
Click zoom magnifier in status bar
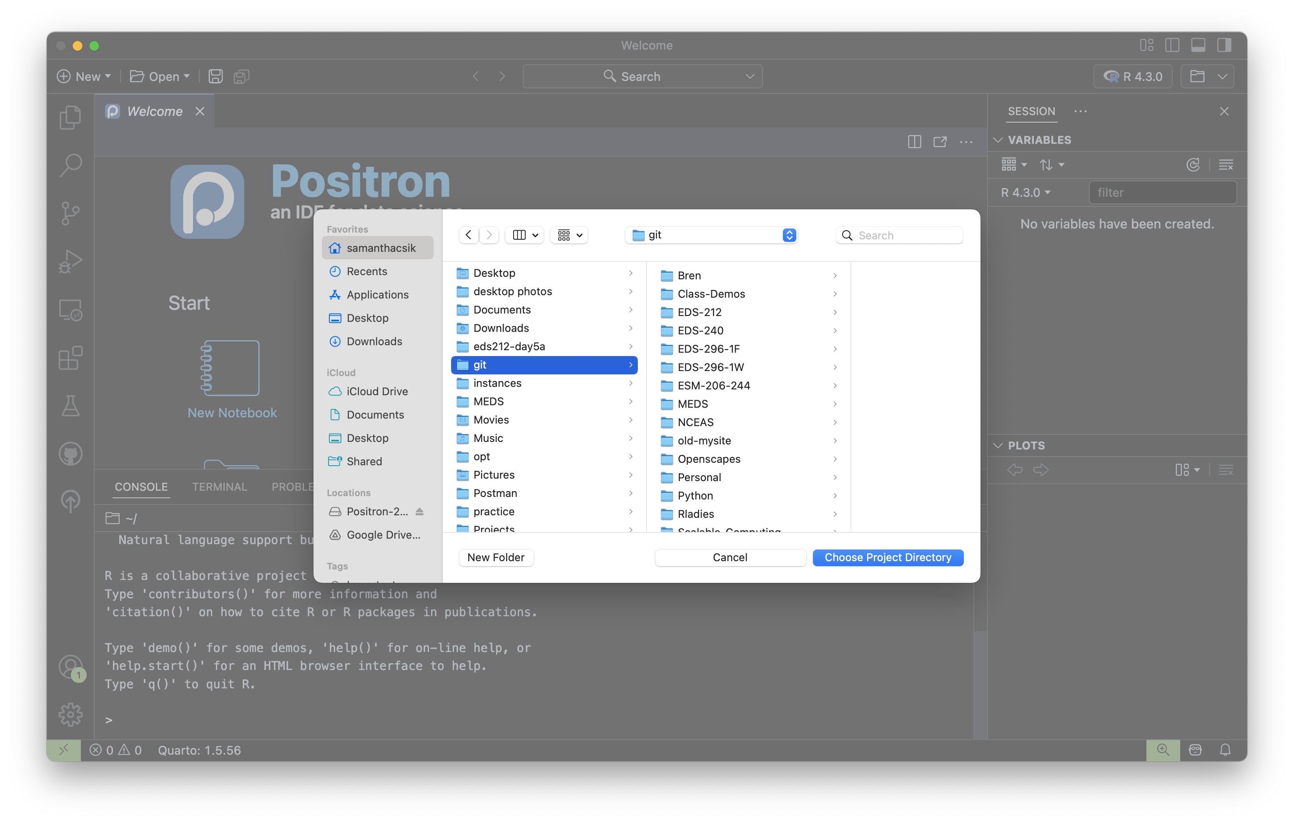(x=1163, y=750)
